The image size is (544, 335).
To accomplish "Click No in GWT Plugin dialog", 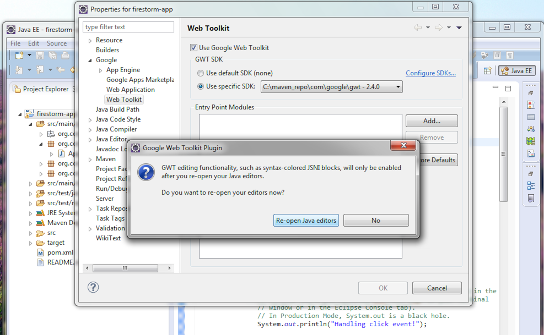I will point(376,221).
